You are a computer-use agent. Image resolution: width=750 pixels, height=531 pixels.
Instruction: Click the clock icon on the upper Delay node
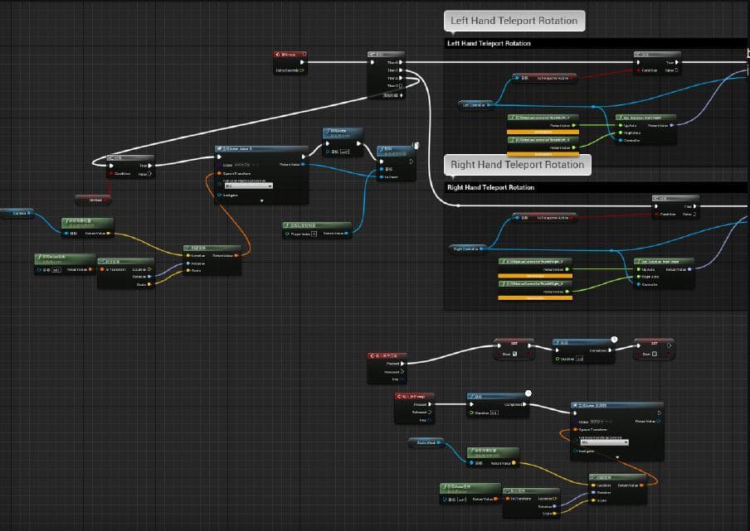click(614, 340)
